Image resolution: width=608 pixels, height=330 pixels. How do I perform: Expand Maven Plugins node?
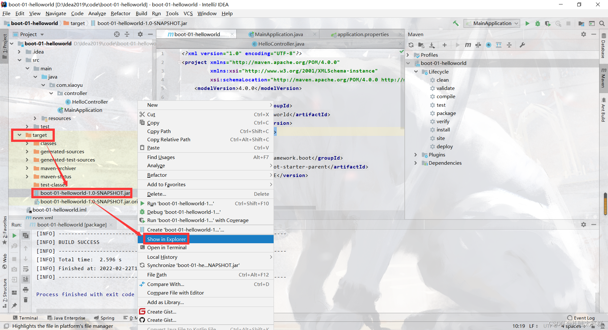(416, 155)
